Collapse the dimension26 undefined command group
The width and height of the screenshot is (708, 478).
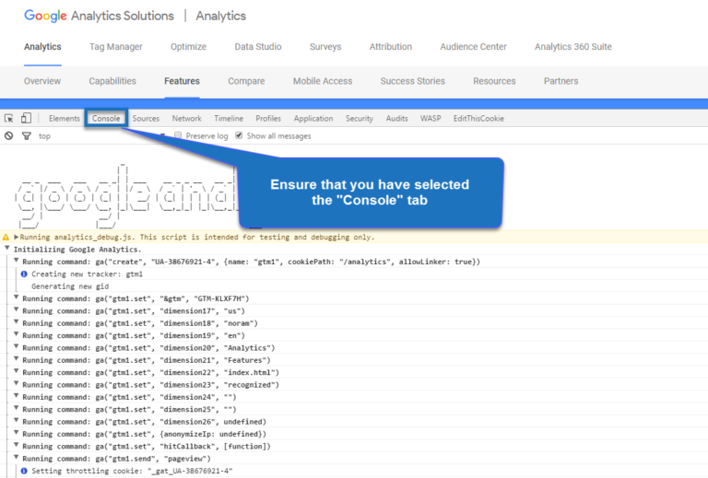[17, 421]
